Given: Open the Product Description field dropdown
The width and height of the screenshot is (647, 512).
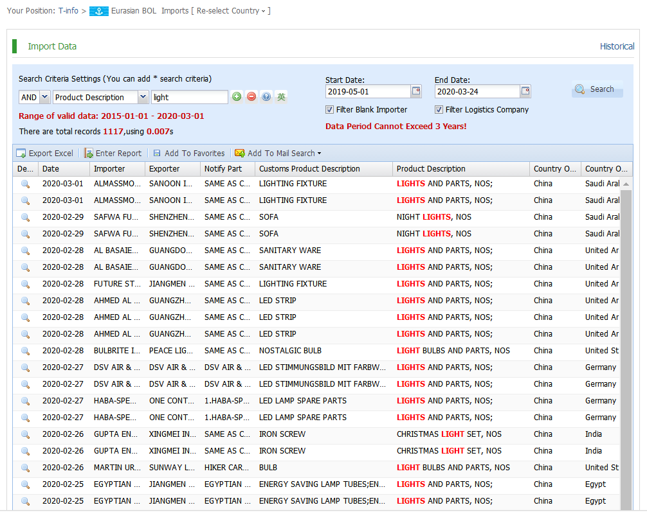Looking at the screenshot, I should click(x=143, y=97).
